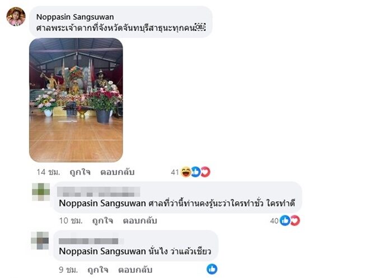Reply to the comment posted 10 ชม. ago
The image size is (392, 278).
[x=140, y=221]
